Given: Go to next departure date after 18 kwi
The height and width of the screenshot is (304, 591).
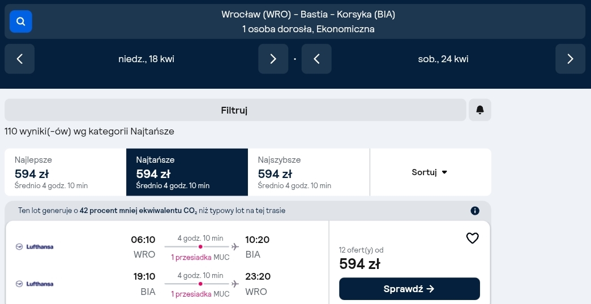Looking at the screenshot, I should coord(273,59).
